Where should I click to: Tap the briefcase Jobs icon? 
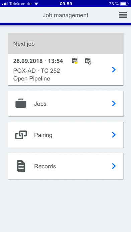(21, 103)
